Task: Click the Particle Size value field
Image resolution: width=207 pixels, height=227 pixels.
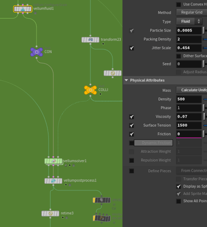Action: [189, 30]
